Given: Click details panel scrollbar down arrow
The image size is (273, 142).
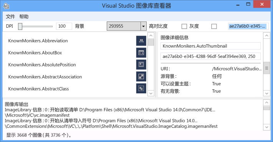Looking at the screenshot, I should coord(266,93).
